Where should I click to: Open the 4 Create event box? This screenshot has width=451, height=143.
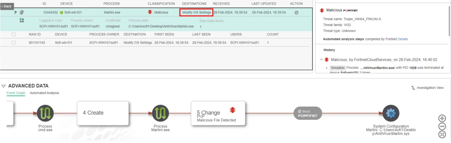pos(103,113)
